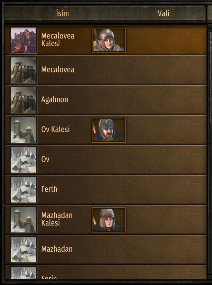Click Ov snowy village thumbnail
This screenshot has width=212, height=285.
coord(23,160)
